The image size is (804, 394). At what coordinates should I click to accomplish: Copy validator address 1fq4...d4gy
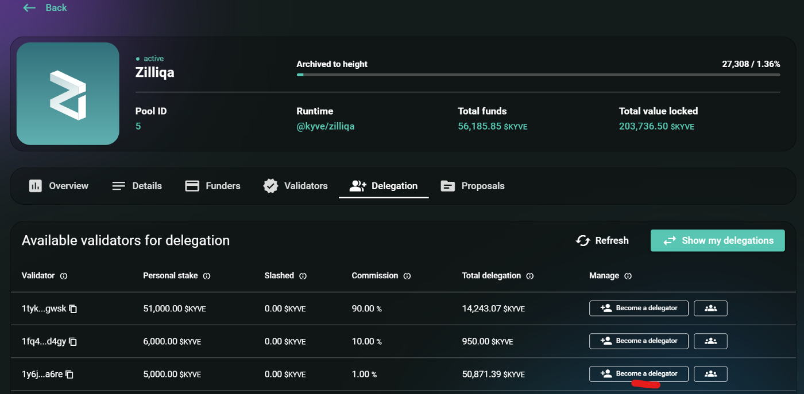point(73,341)
